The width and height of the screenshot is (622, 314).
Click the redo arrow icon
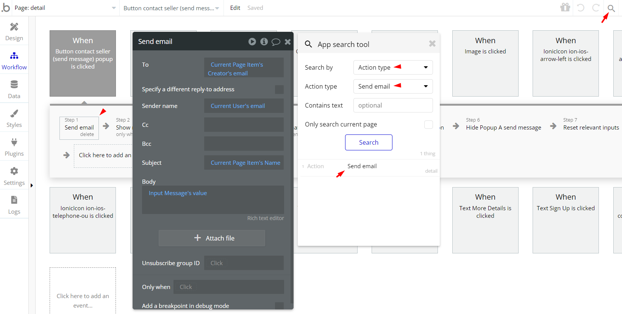595,8
